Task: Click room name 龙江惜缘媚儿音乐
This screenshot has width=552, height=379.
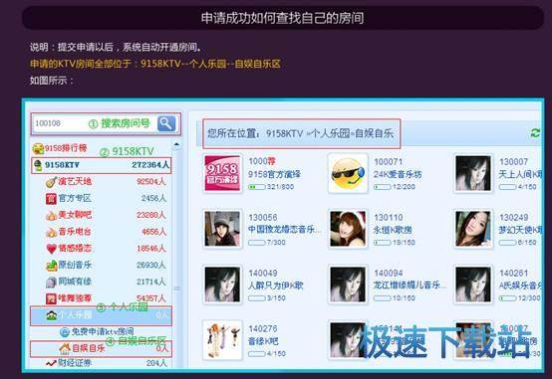Action: coord(410,285)
